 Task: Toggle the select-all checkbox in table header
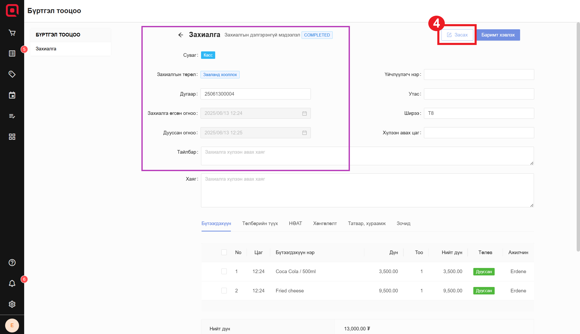pos(224,252)
